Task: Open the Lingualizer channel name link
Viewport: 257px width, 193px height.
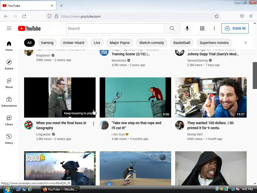Action: tap(43, 134)
